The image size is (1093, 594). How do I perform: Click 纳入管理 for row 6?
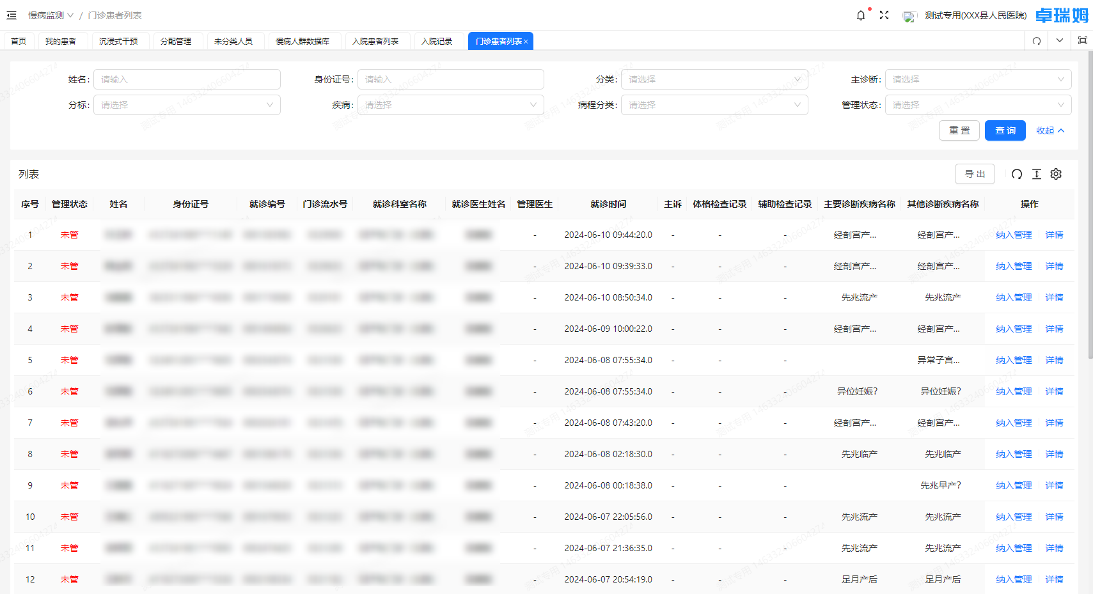point(1014,391)
